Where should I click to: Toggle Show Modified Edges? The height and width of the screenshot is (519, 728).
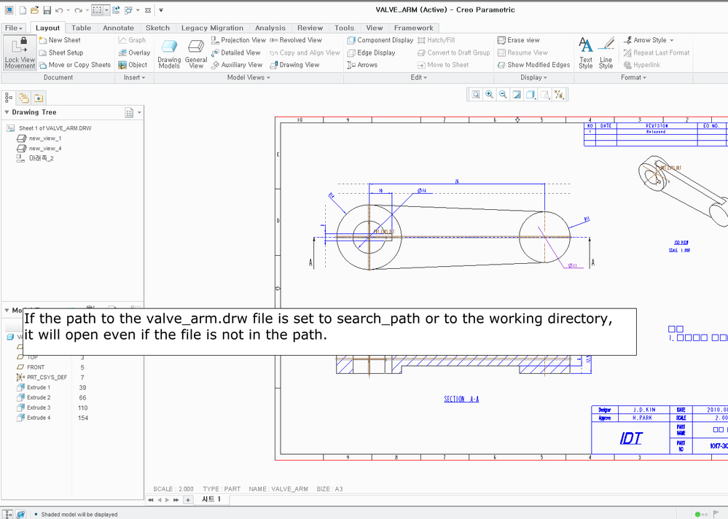click(533, 65)
